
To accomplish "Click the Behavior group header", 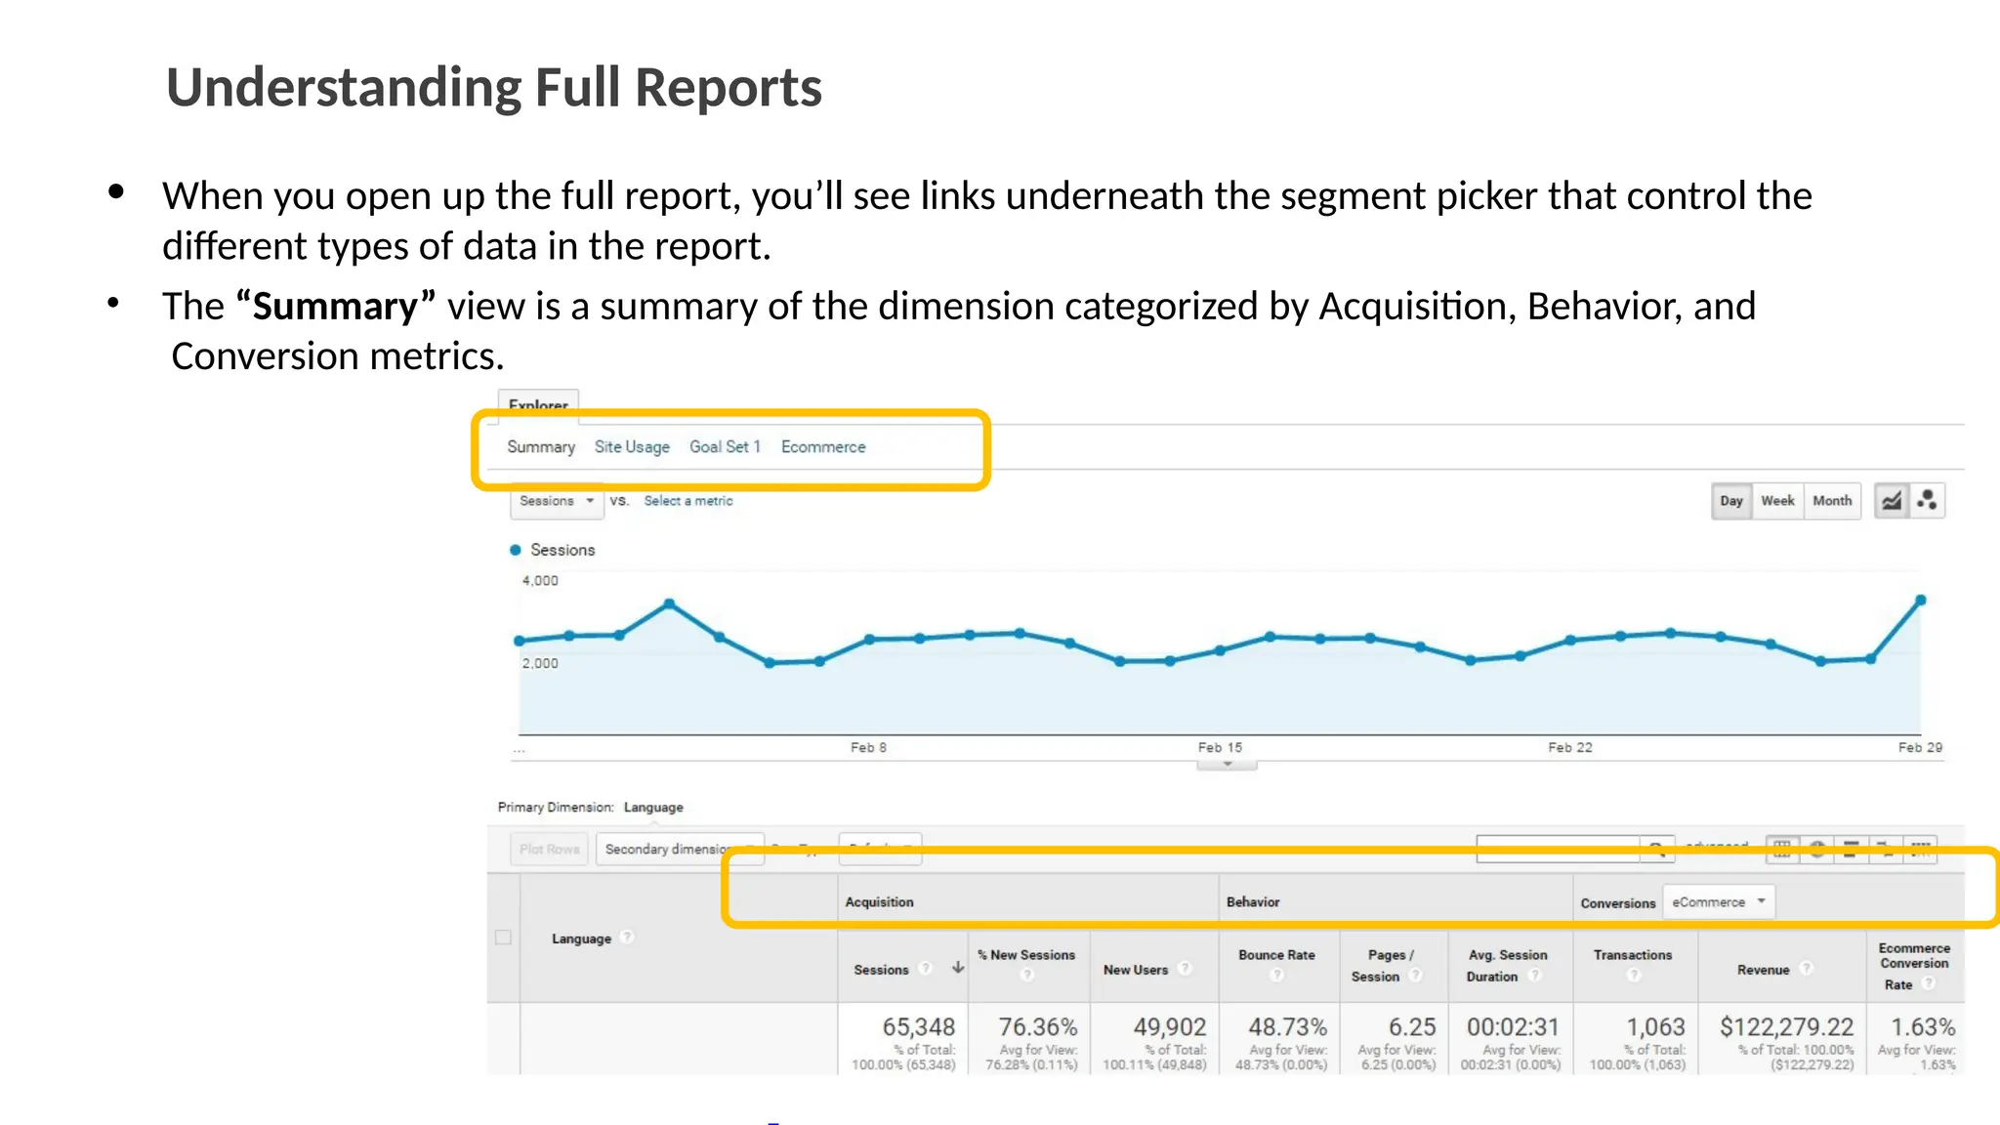I will 1253,902.
